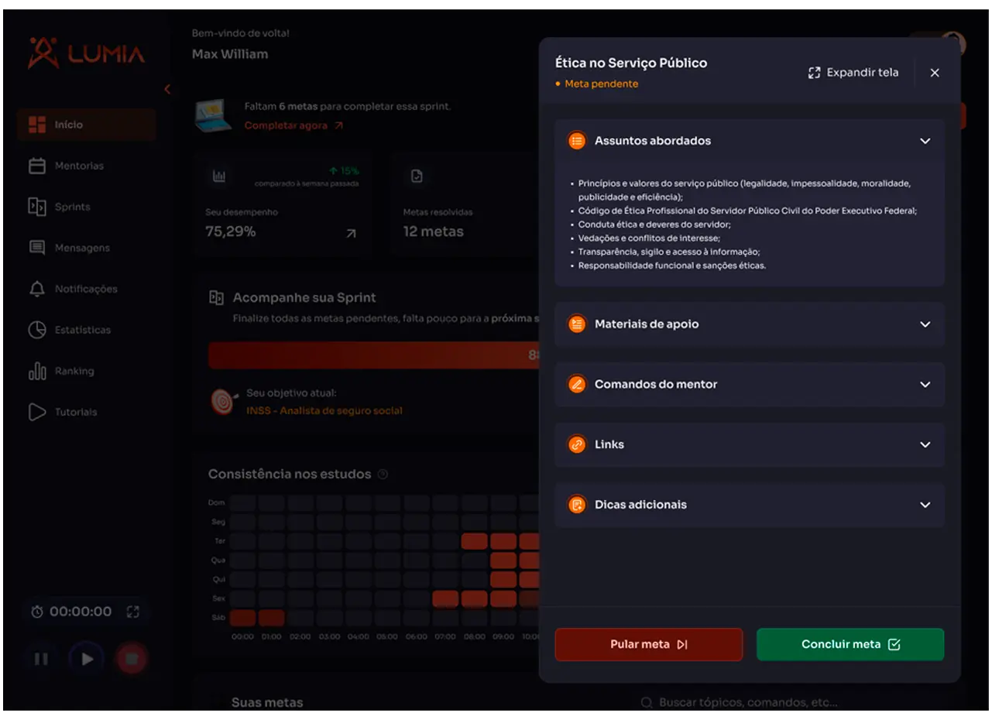The height and width of the screenshot is (720, 992).
Task: Click the performance arrow icon beside 75,29%
Action: [x=351, y=233]
